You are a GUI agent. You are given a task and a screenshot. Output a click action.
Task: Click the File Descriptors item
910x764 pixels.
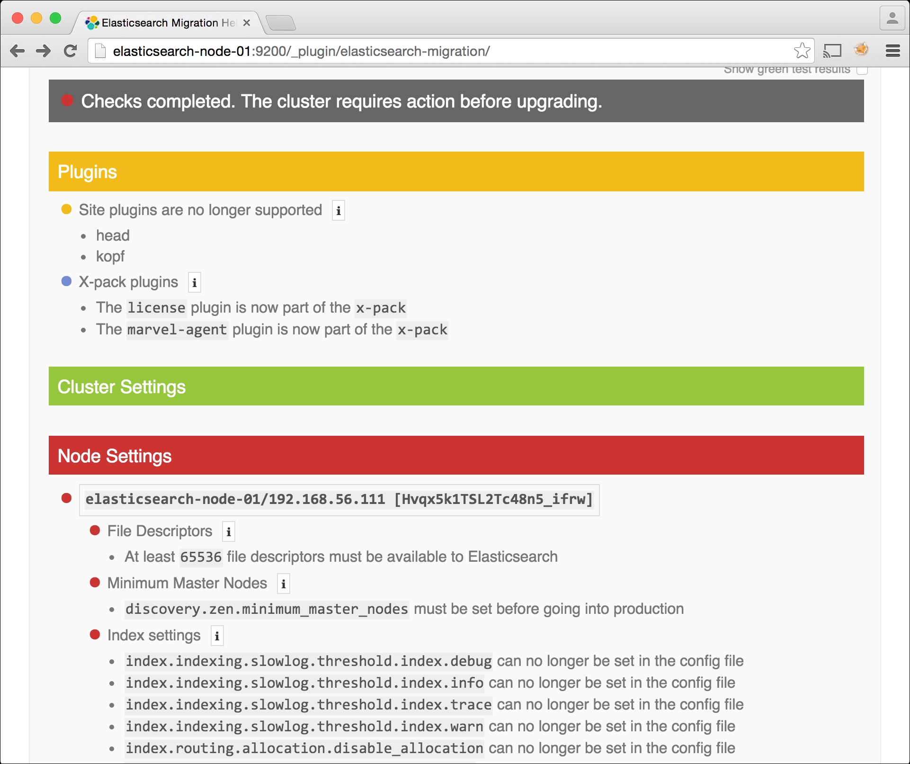[x=160, y=531]
